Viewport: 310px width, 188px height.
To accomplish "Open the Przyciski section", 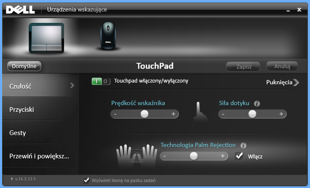I will [40, 109].
